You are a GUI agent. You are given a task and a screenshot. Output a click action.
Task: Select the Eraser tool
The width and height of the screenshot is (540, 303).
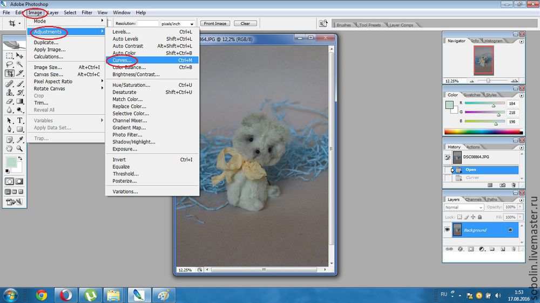point(9,101)
